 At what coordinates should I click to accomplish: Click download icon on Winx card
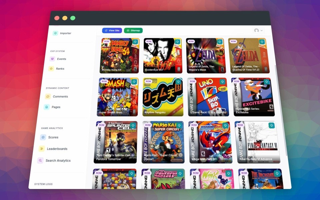[229, 173]
